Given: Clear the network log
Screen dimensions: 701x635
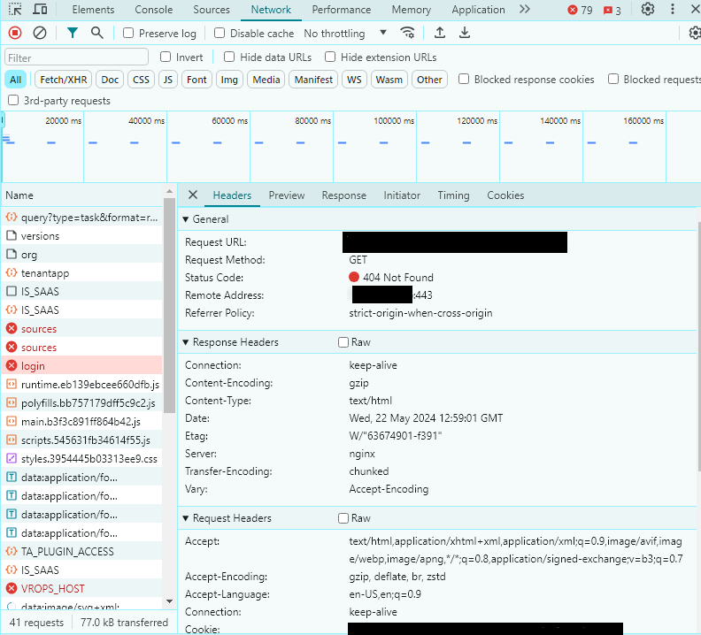Looking at the screenshot, I should coord(40,33).
